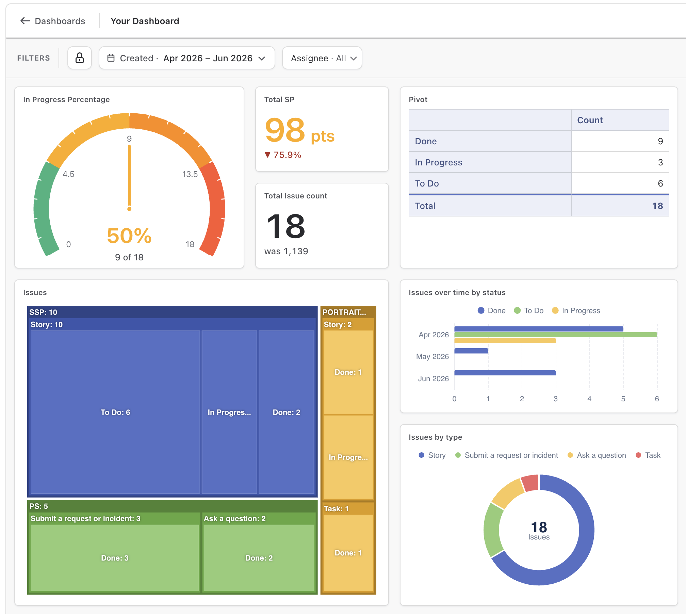Viewport: 686px width, 614px height.
Task: Click the 'SSP: 10' treemap header
Action: (x=172, y=312)
